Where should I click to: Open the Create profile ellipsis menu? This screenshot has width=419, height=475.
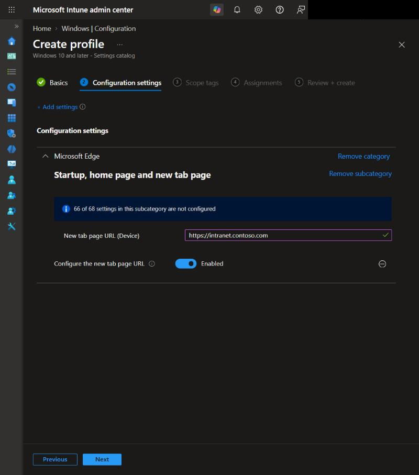click(119, 45)
